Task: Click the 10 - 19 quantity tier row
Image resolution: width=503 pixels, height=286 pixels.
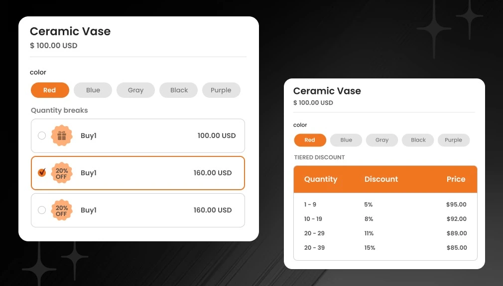Action: [385, 219]
